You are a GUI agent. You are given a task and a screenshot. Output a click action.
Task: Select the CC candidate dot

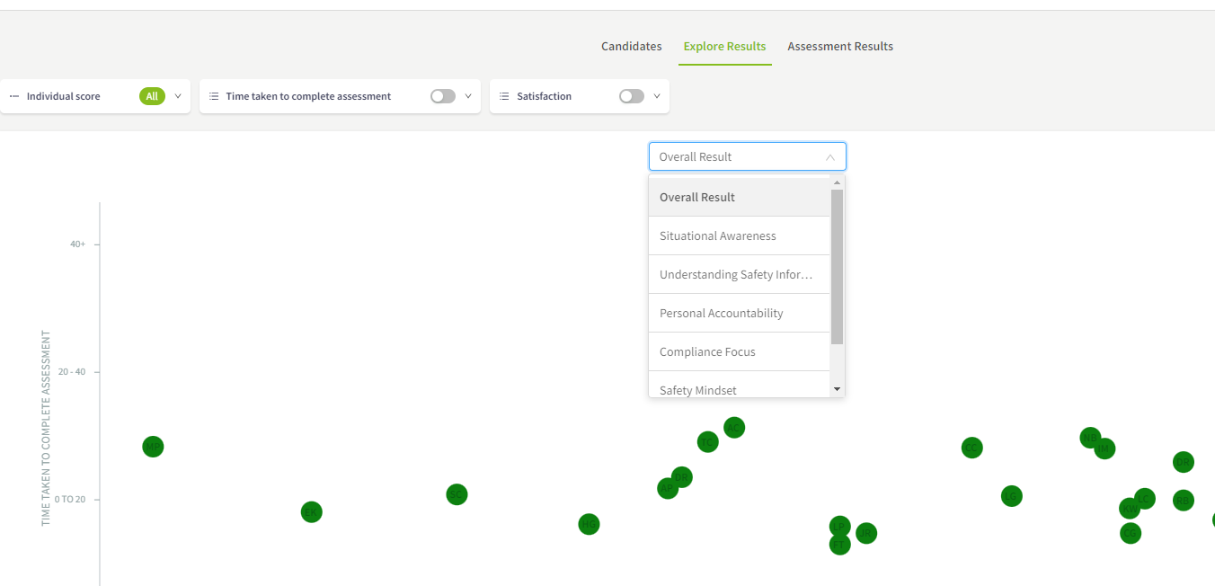click(x=971, y=448)
